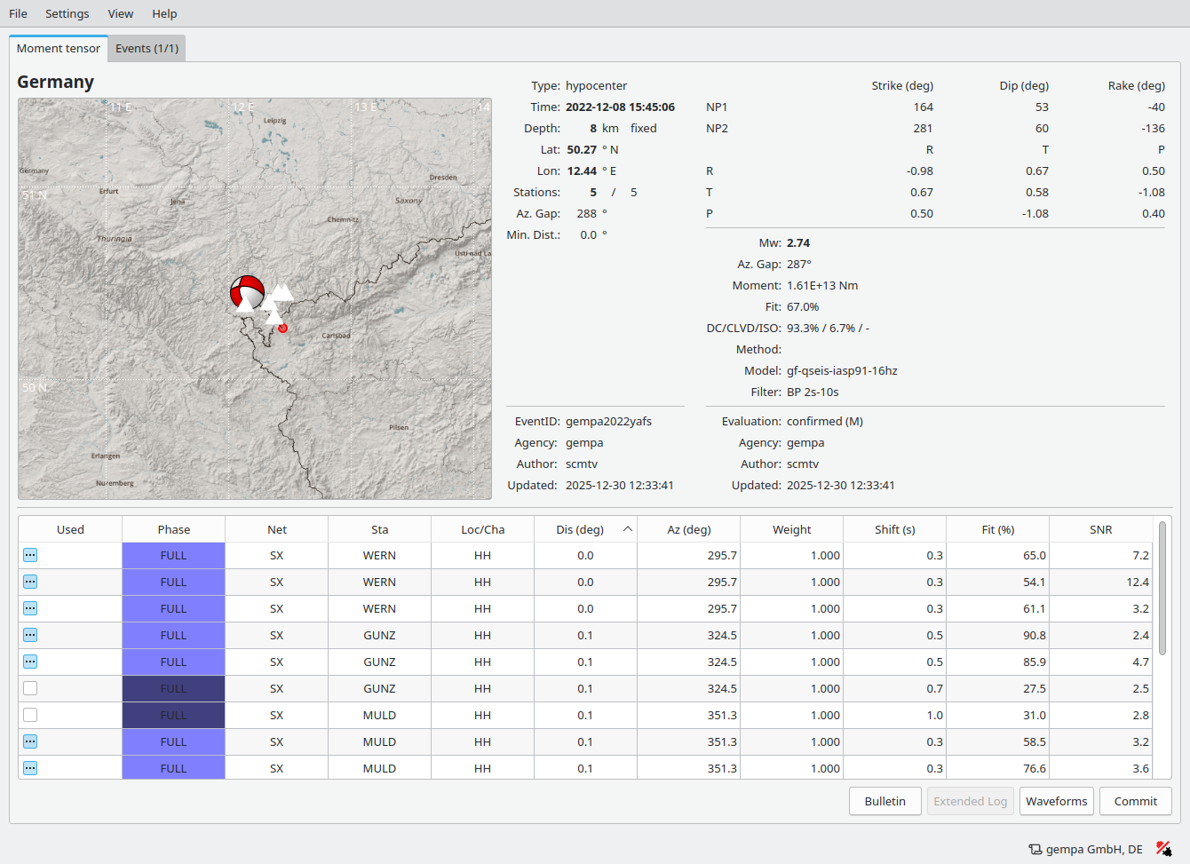
Task: Open the View menu
Action: click(x=121, y=13)
